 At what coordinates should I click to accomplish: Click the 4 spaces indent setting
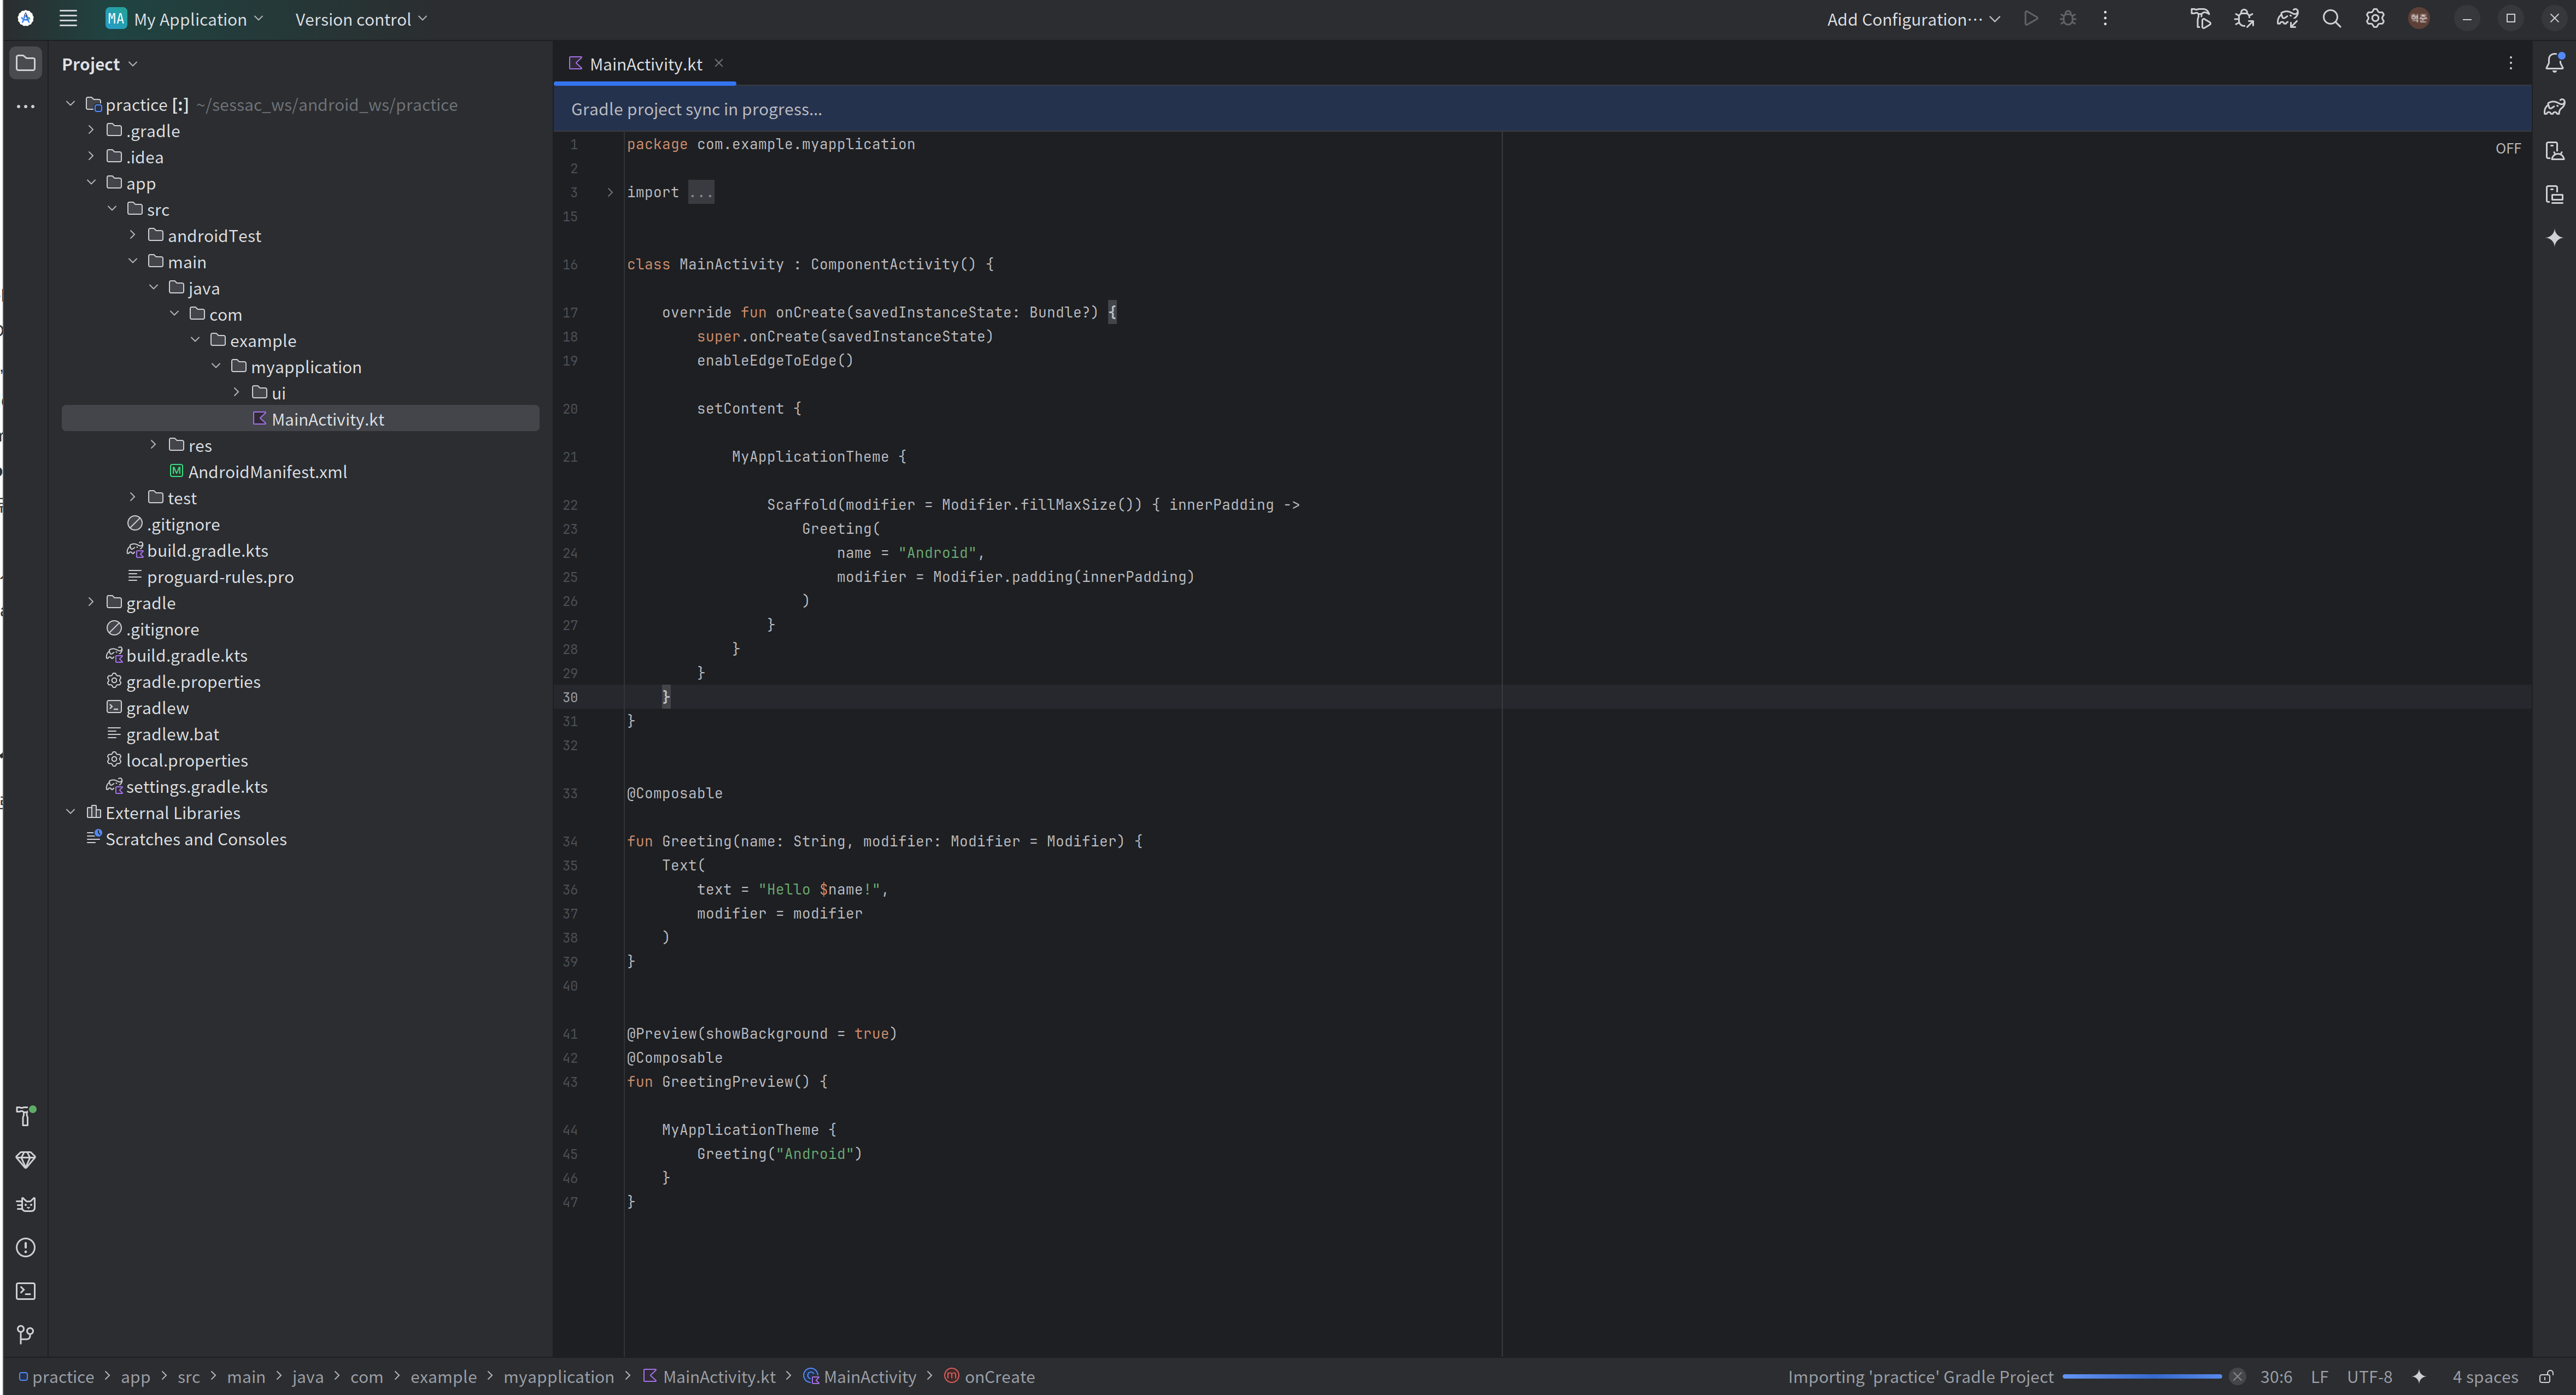pos(2484,1377)
